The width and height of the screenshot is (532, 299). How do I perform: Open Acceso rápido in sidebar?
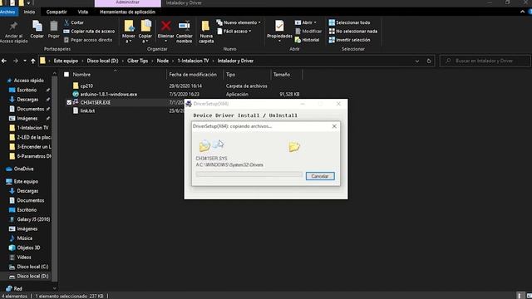tap(28, 81)
